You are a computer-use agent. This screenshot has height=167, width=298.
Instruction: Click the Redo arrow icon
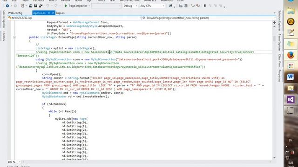56,6
